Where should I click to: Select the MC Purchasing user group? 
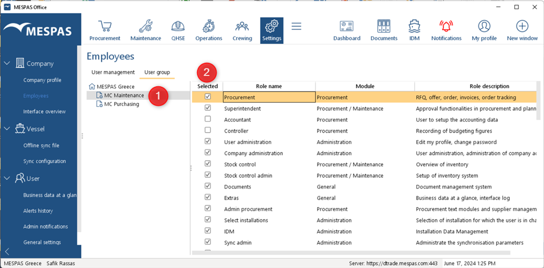click(118, 104)
